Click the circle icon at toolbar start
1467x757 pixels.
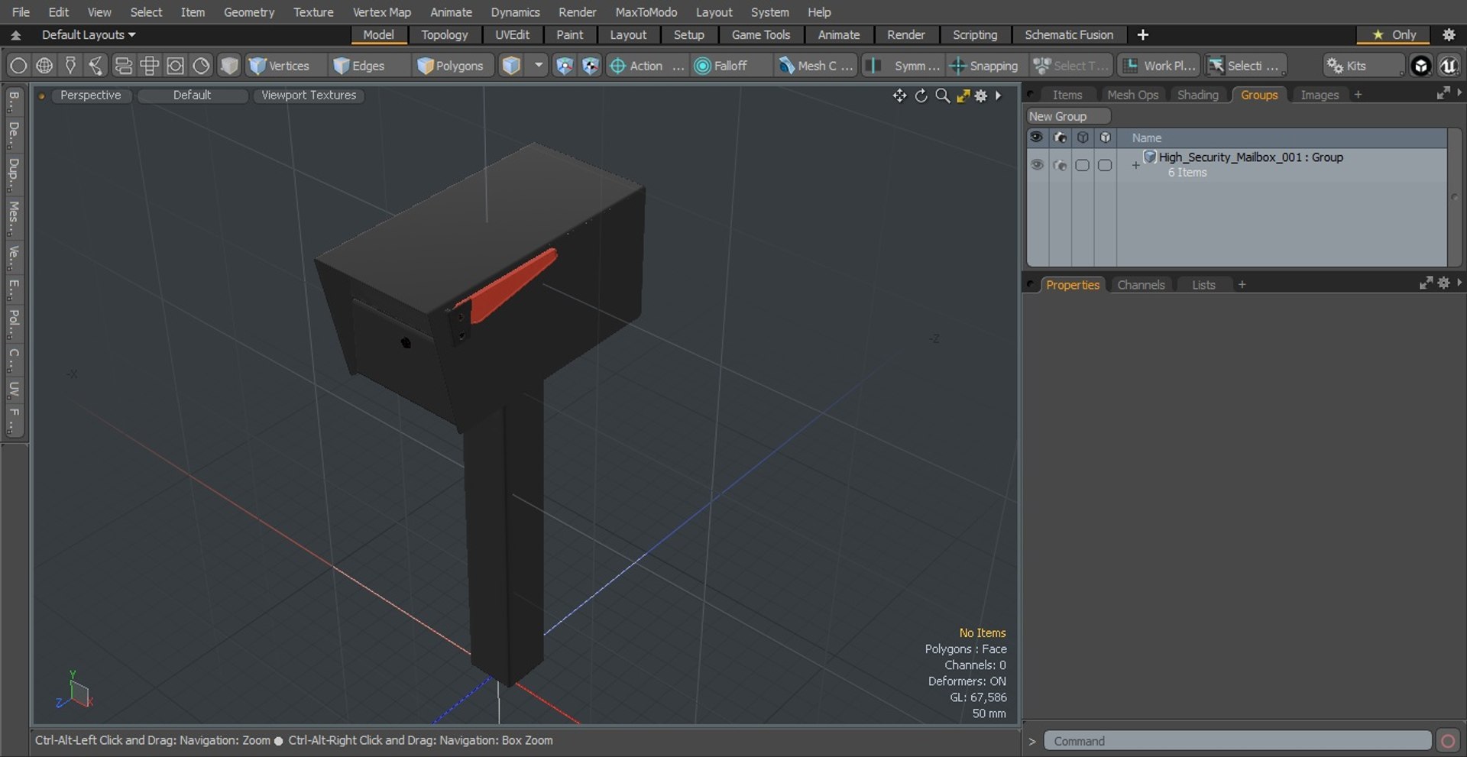click(18, 66)
